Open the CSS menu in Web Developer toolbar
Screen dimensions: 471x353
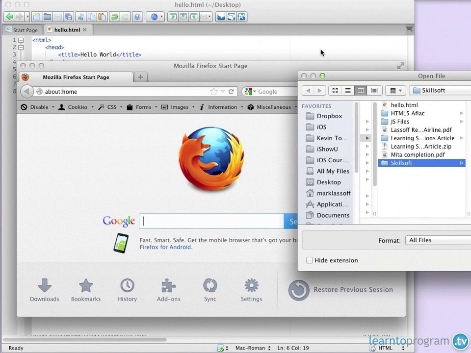(110, 107)
